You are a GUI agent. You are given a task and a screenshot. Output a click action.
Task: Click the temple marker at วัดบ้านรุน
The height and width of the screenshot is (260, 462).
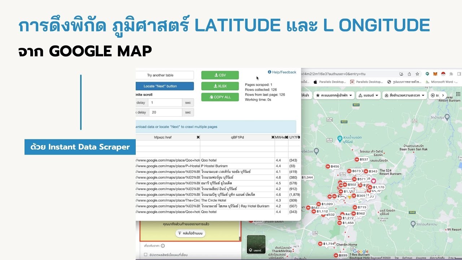point(448,117)
